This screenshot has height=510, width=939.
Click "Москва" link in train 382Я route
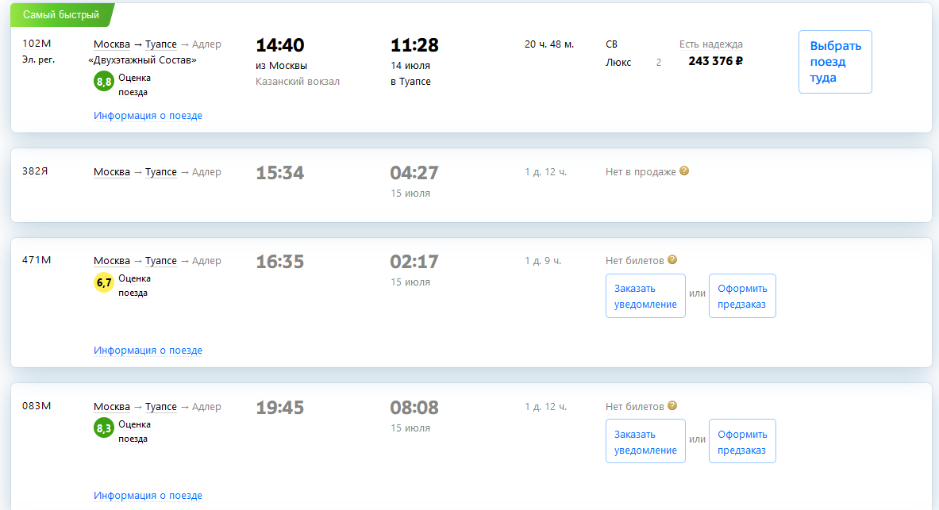pyautogui.click(x=111, y=172)
